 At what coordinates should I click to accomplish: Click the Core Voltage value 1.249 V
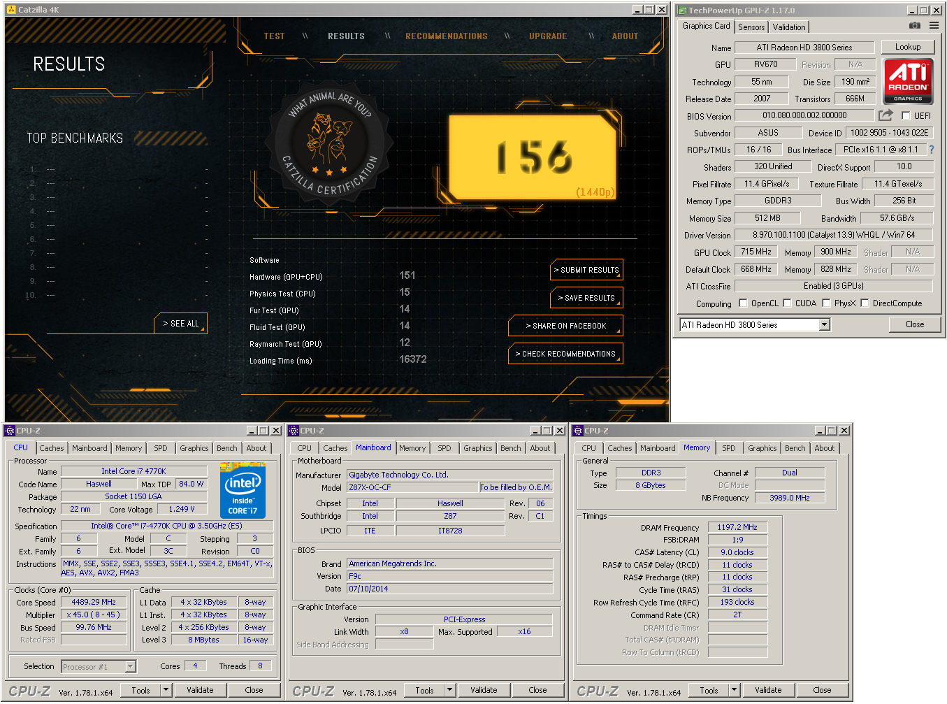pyautogui.click(x=182, y=509)
